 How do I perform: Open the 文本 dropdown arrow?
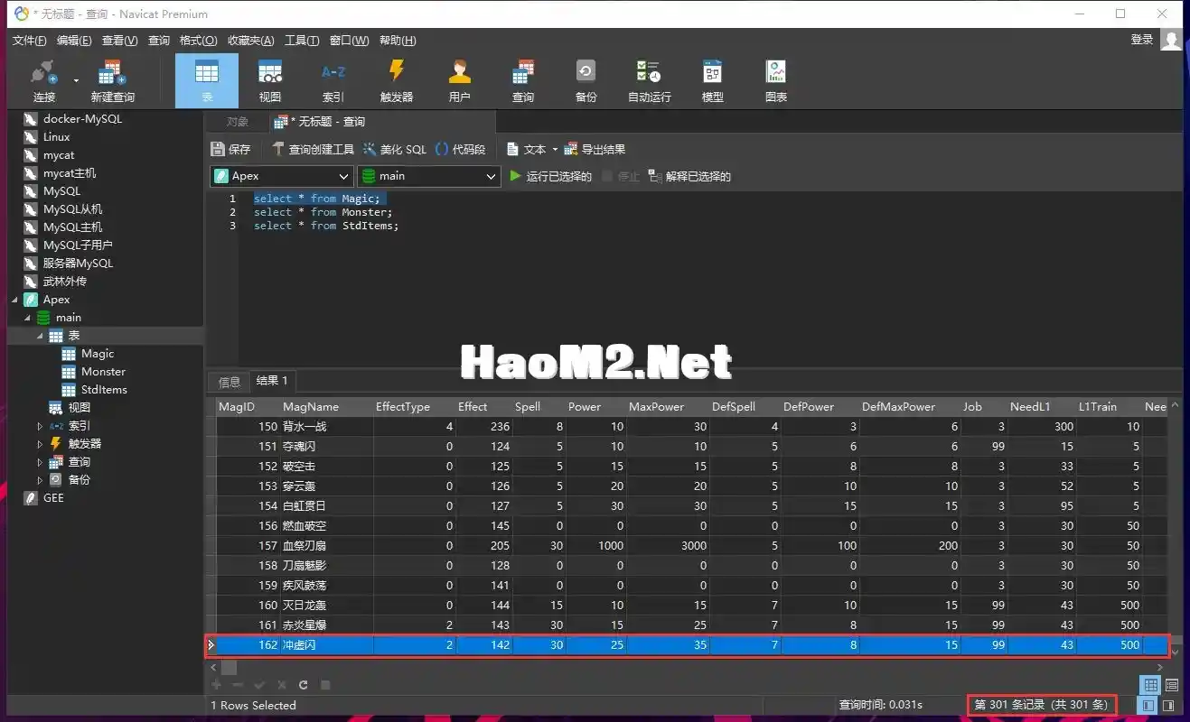pyautogui.click(x=555, y=150)
